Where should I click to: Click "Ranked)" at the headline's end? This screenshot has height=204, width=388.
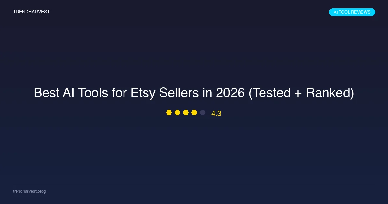tap(330, 93)
